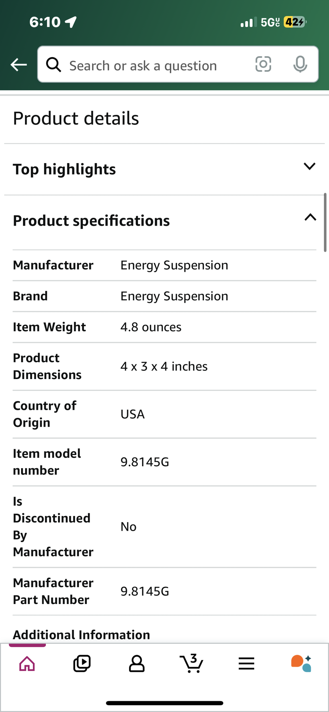Select the Manufacturer row's Energy Suspension value
329x712 pixels.
(x=174, y=265)
